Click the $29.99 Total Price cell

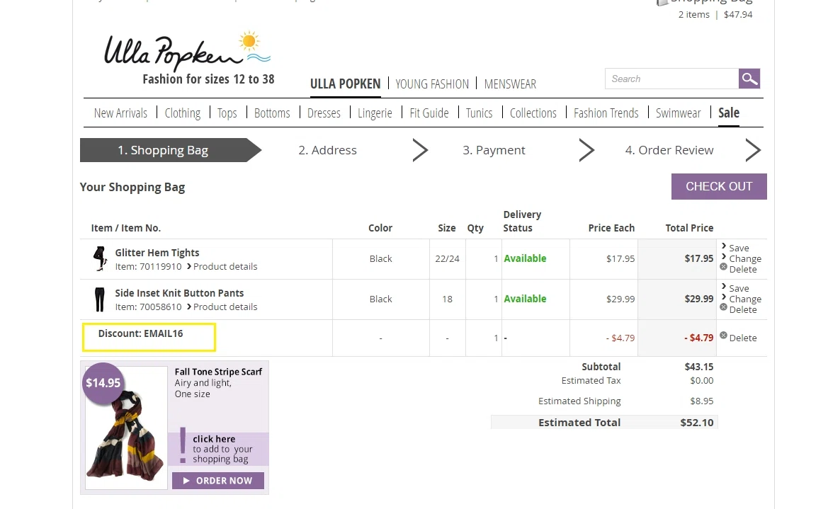point(698,299)
